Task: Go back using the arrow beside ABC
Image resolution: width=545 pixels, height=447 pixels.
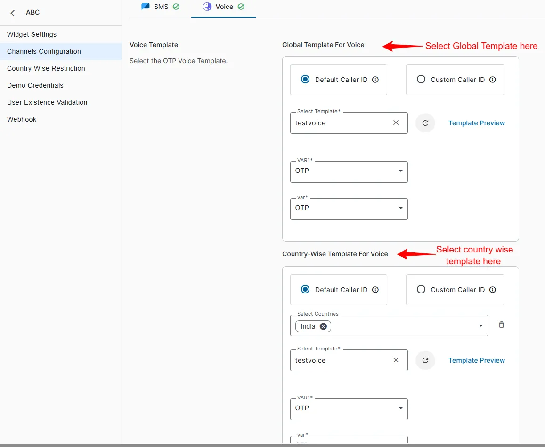Action: coord(13,13)
